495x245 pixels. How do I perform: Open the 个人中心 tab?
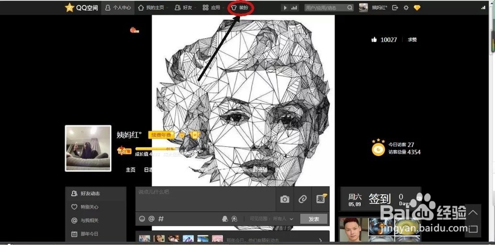[x=118, y=7]
